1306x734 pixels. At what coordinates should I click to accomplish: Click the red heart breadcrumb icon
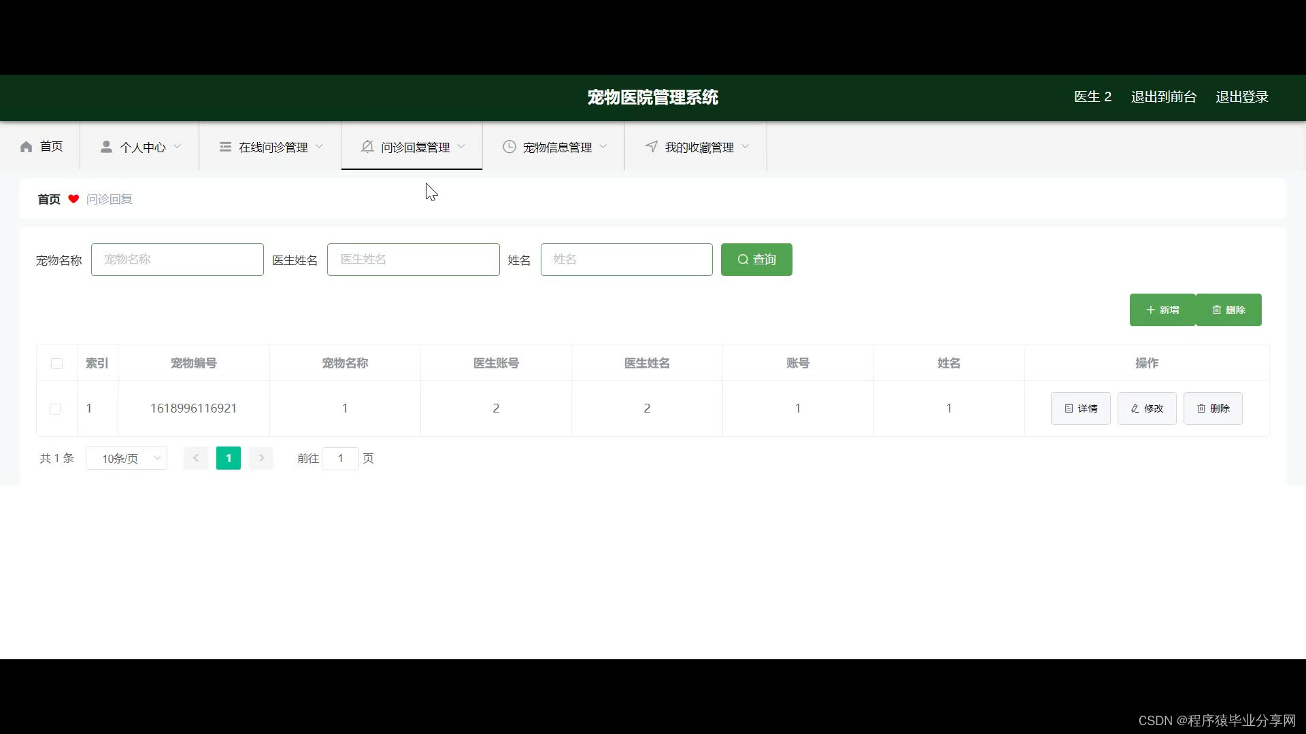(73, 199)
